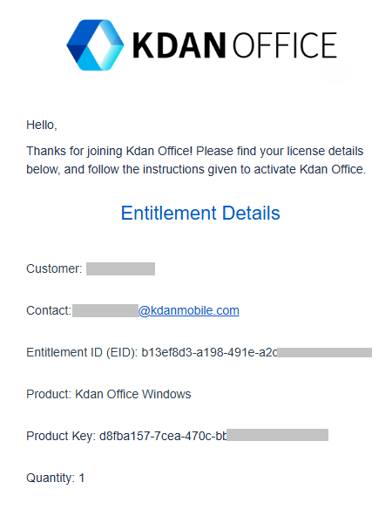The width and height of the screenshot is (392, 509).
Task: Click the Kdan Office Windows product text
Action: pos(133,394)
